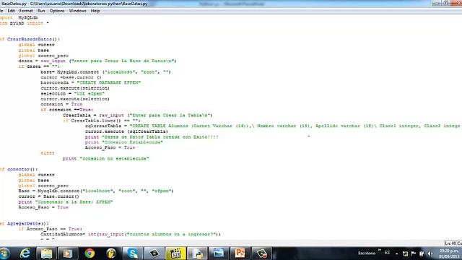The width and height of the screenshot is (462, 260).
Task: Open Media Player Classic 321 taskbar icon
Action: click(x=175, y=253)
